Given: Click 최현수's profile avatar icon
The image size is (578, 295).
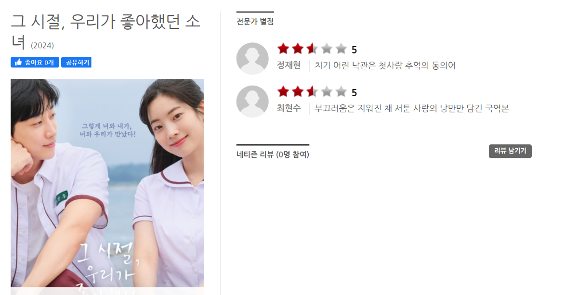Looking at the screenshot, I should (x=252, y=101).
